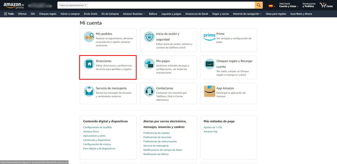Open Kit de Compras nav item
This screenshot has height=164, width=337.
click(x=110, y=14)
